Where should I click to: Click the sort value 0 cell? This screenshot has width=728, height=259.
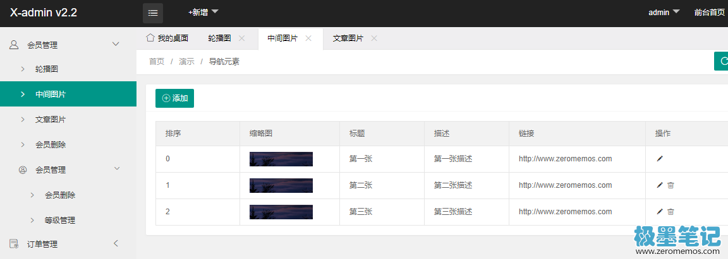[168, 159]
